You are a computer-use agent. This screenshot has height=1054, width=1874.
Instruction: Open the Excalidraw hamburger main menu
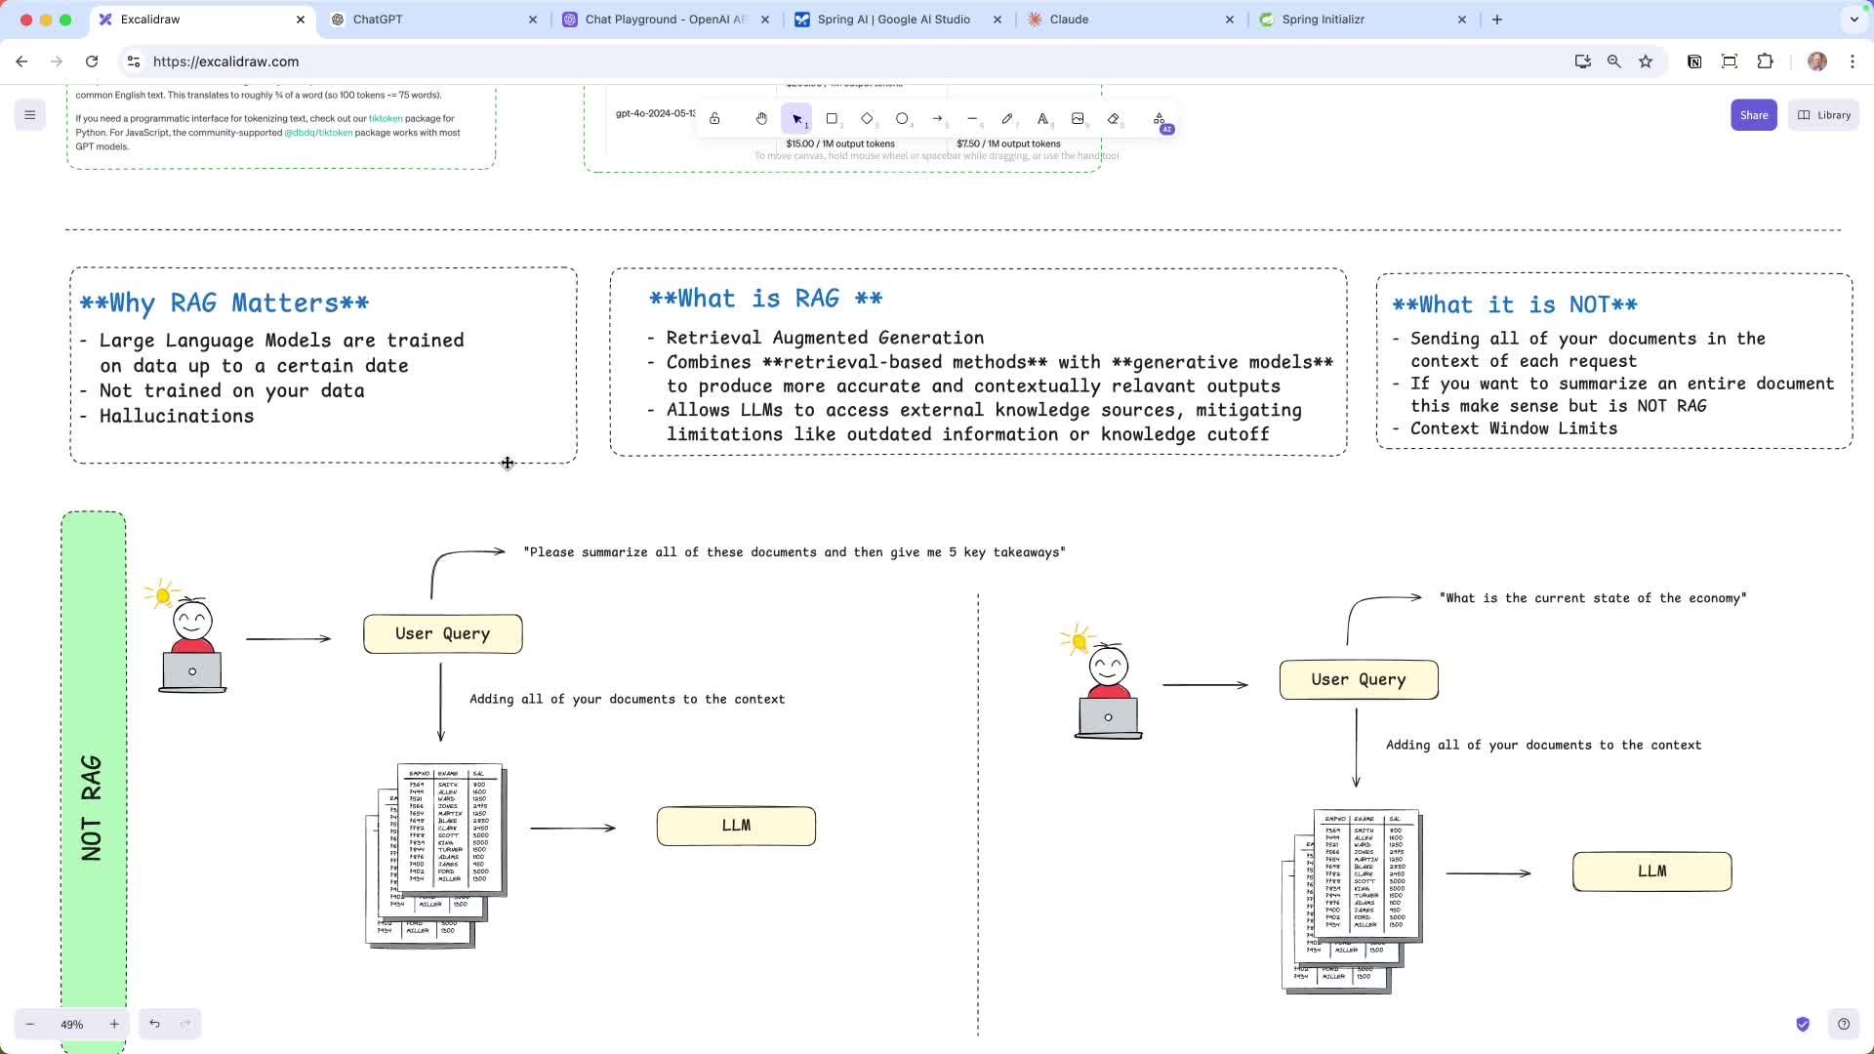[x=30, y=115]
